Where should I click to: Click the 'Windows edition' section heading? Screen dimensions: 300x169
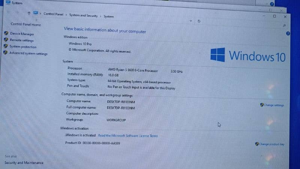pos(76,37)
